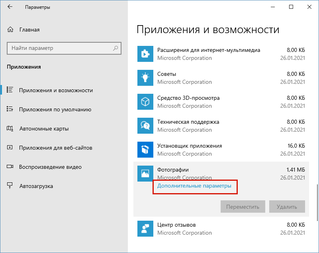Image resolution: width=319 pixels, height=253 pixels.
Task: Click the Техническая поддержка app icon
Action: coord(145,126)
